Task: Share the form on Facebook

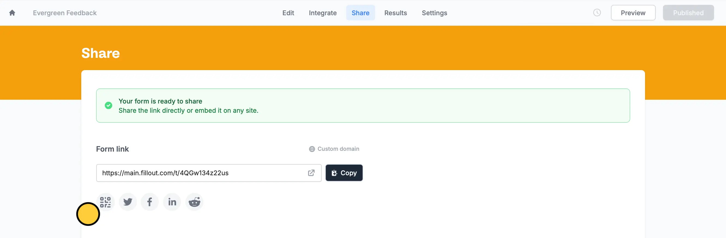Action: [150, 202]
